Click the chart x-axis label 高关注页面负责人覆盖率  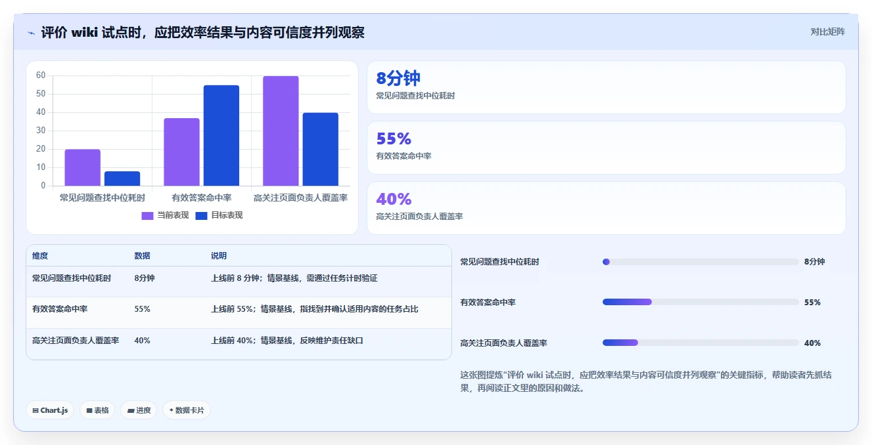click(301, 198)
